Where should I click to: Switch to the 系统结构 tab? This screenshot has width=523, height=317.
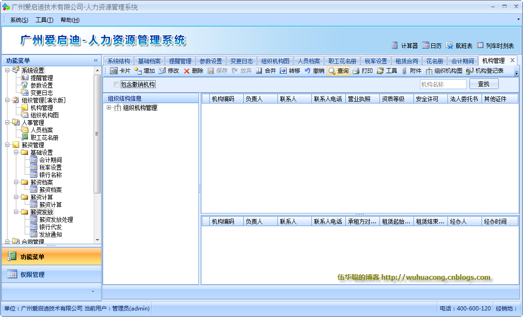pyautogui.click(x=119, y=61)
